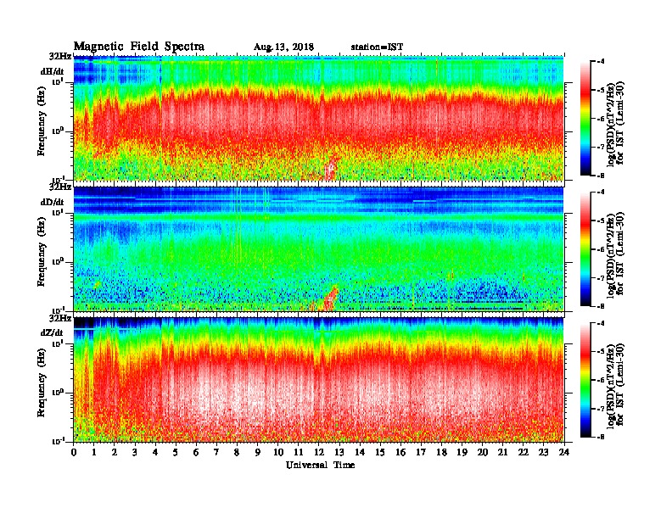Click the "11" hour tick label
The height and width of the screenshot is (519, 672).
(x=299, y=452)
